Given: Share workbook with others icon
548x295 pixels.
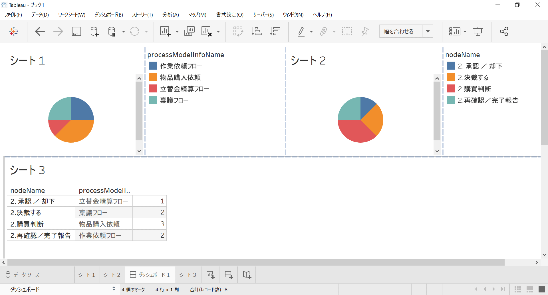Looking at the screenshot, I should tap(504, 31).
